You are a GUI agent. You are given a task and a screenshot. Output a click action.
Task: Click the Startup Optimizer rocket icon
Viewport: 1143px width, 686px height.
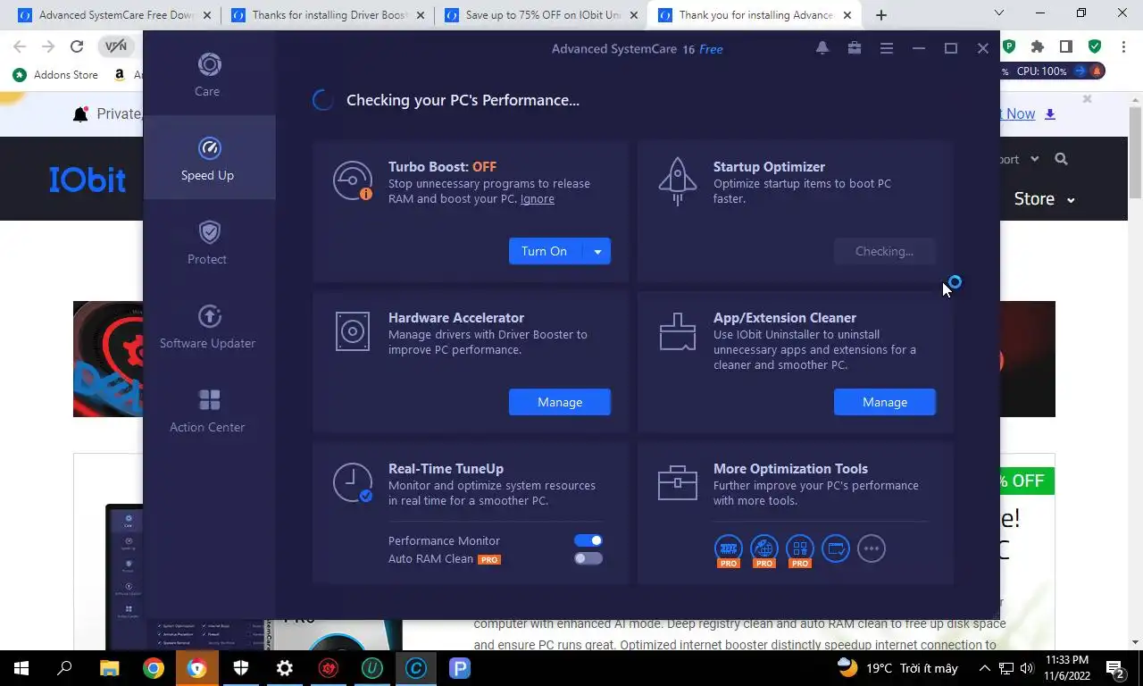(678, 181)
